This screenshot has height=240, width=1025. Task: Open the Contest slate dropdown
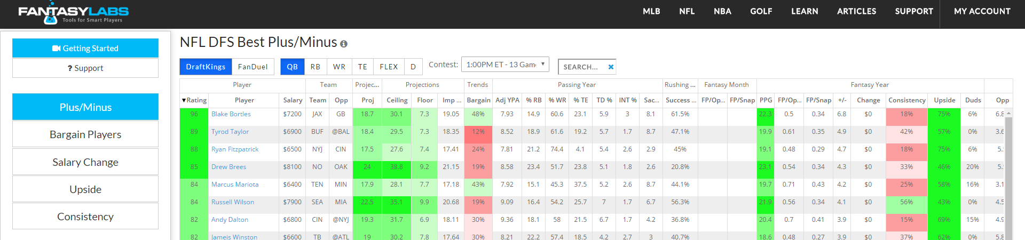point(505,65)
